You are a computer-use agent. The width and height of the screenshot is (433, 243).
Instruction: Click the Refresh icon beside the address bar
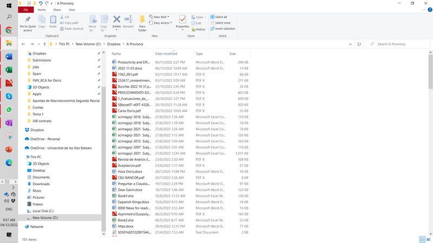pos(359,44)
